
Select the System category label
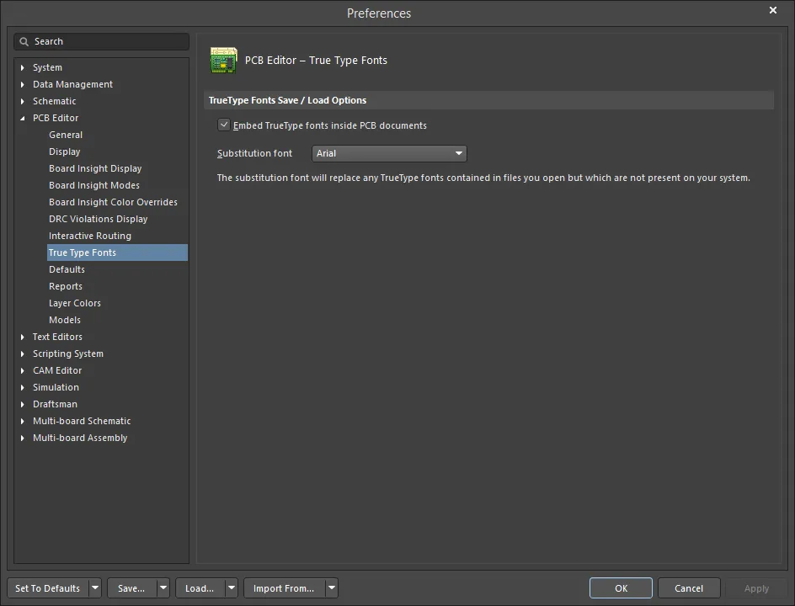[47, 67]
